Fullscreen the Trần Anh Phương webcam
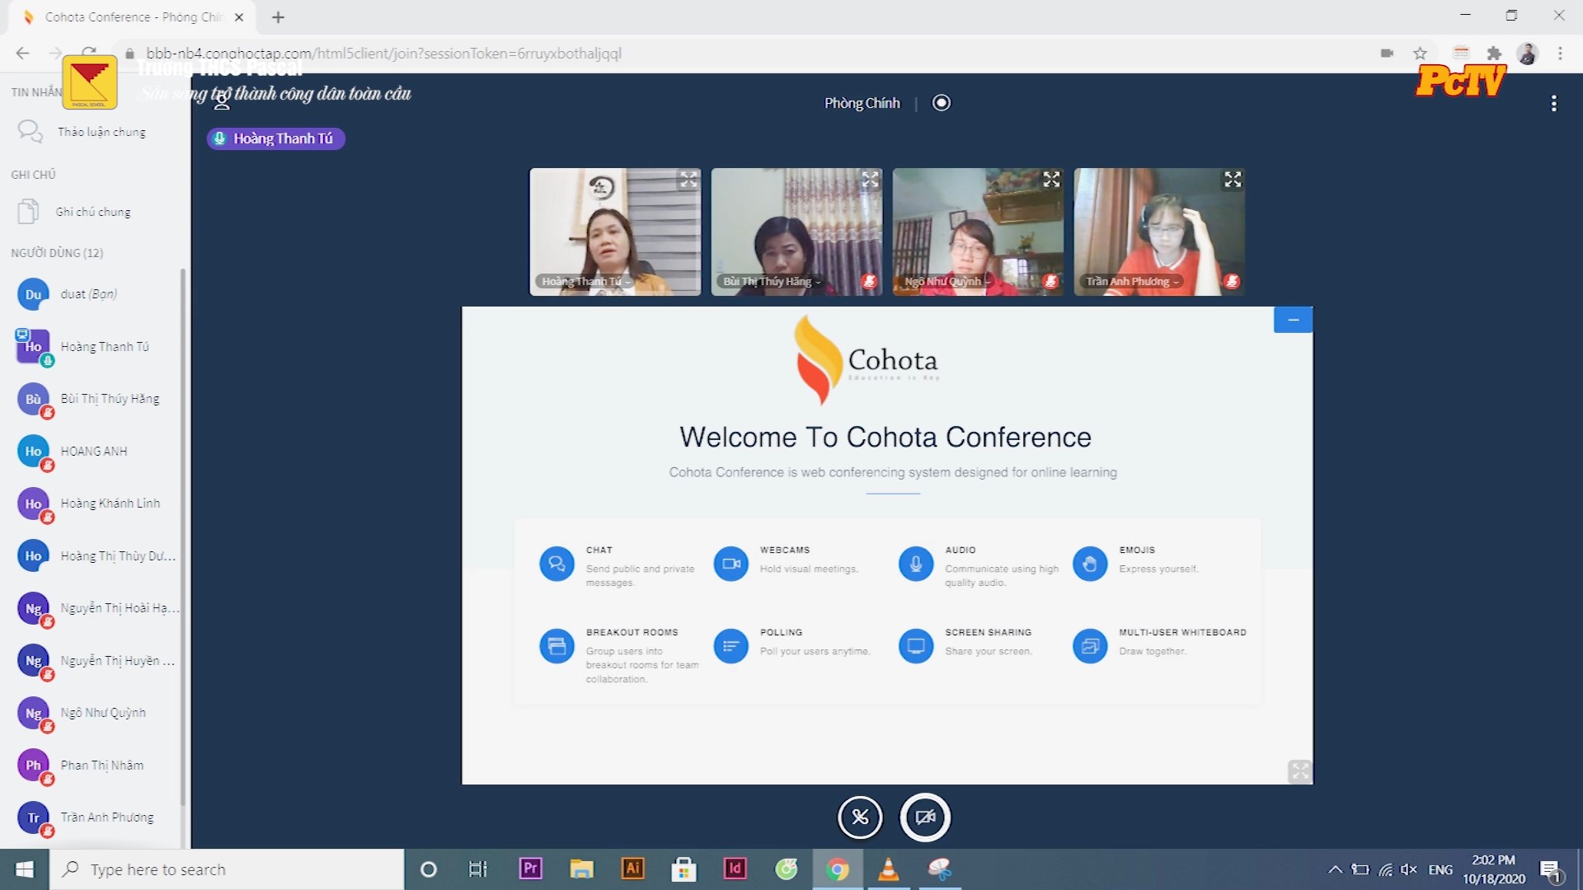This screenshot has height=890, width=1583. (x=1233, y=180)
